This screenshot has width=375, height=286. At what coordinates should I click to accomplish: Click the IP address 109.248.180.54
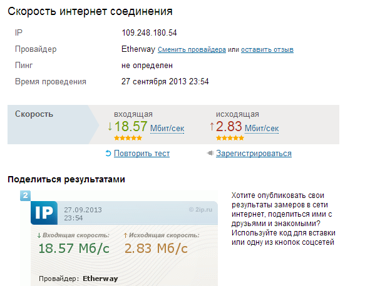pyautogui.click(x=149, y=32)
